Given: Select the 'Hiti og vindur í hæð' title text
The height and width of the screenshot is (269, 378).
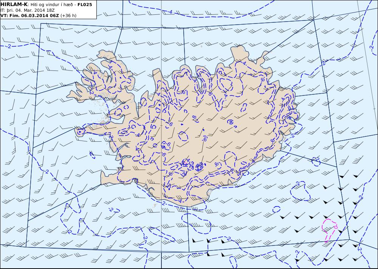Looking at the screenshot, I should coord(51,5).
